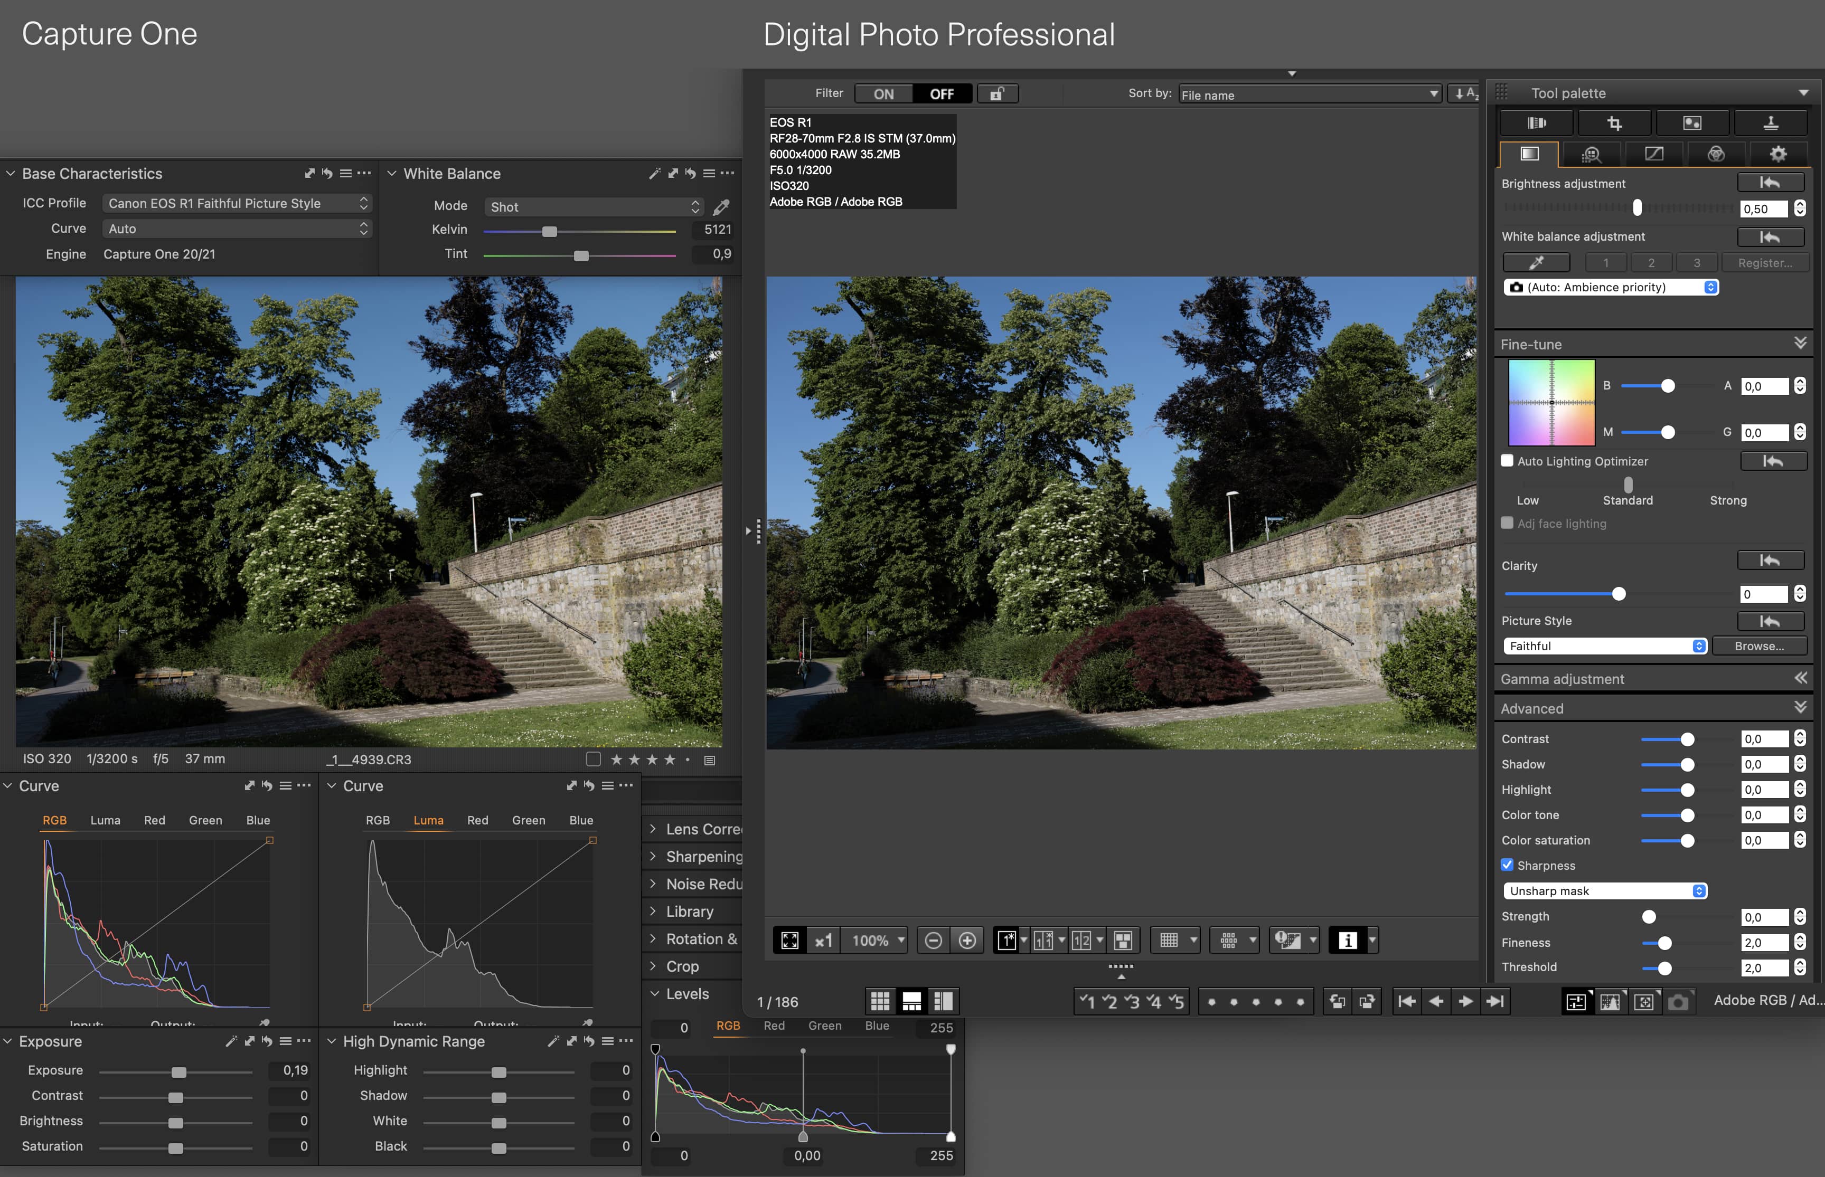Open the Auto: Ambience priority dropdown
This screenshot has width=1825, height=1177.
[1611, 287]
